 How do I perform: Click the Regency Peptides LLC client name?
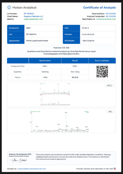point(33,16)
